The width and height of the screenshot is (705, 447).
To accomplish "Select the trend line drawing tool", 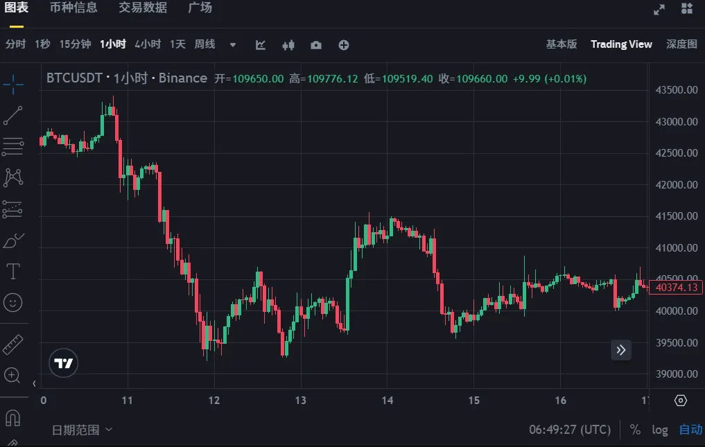I will (x=14, y=115).
